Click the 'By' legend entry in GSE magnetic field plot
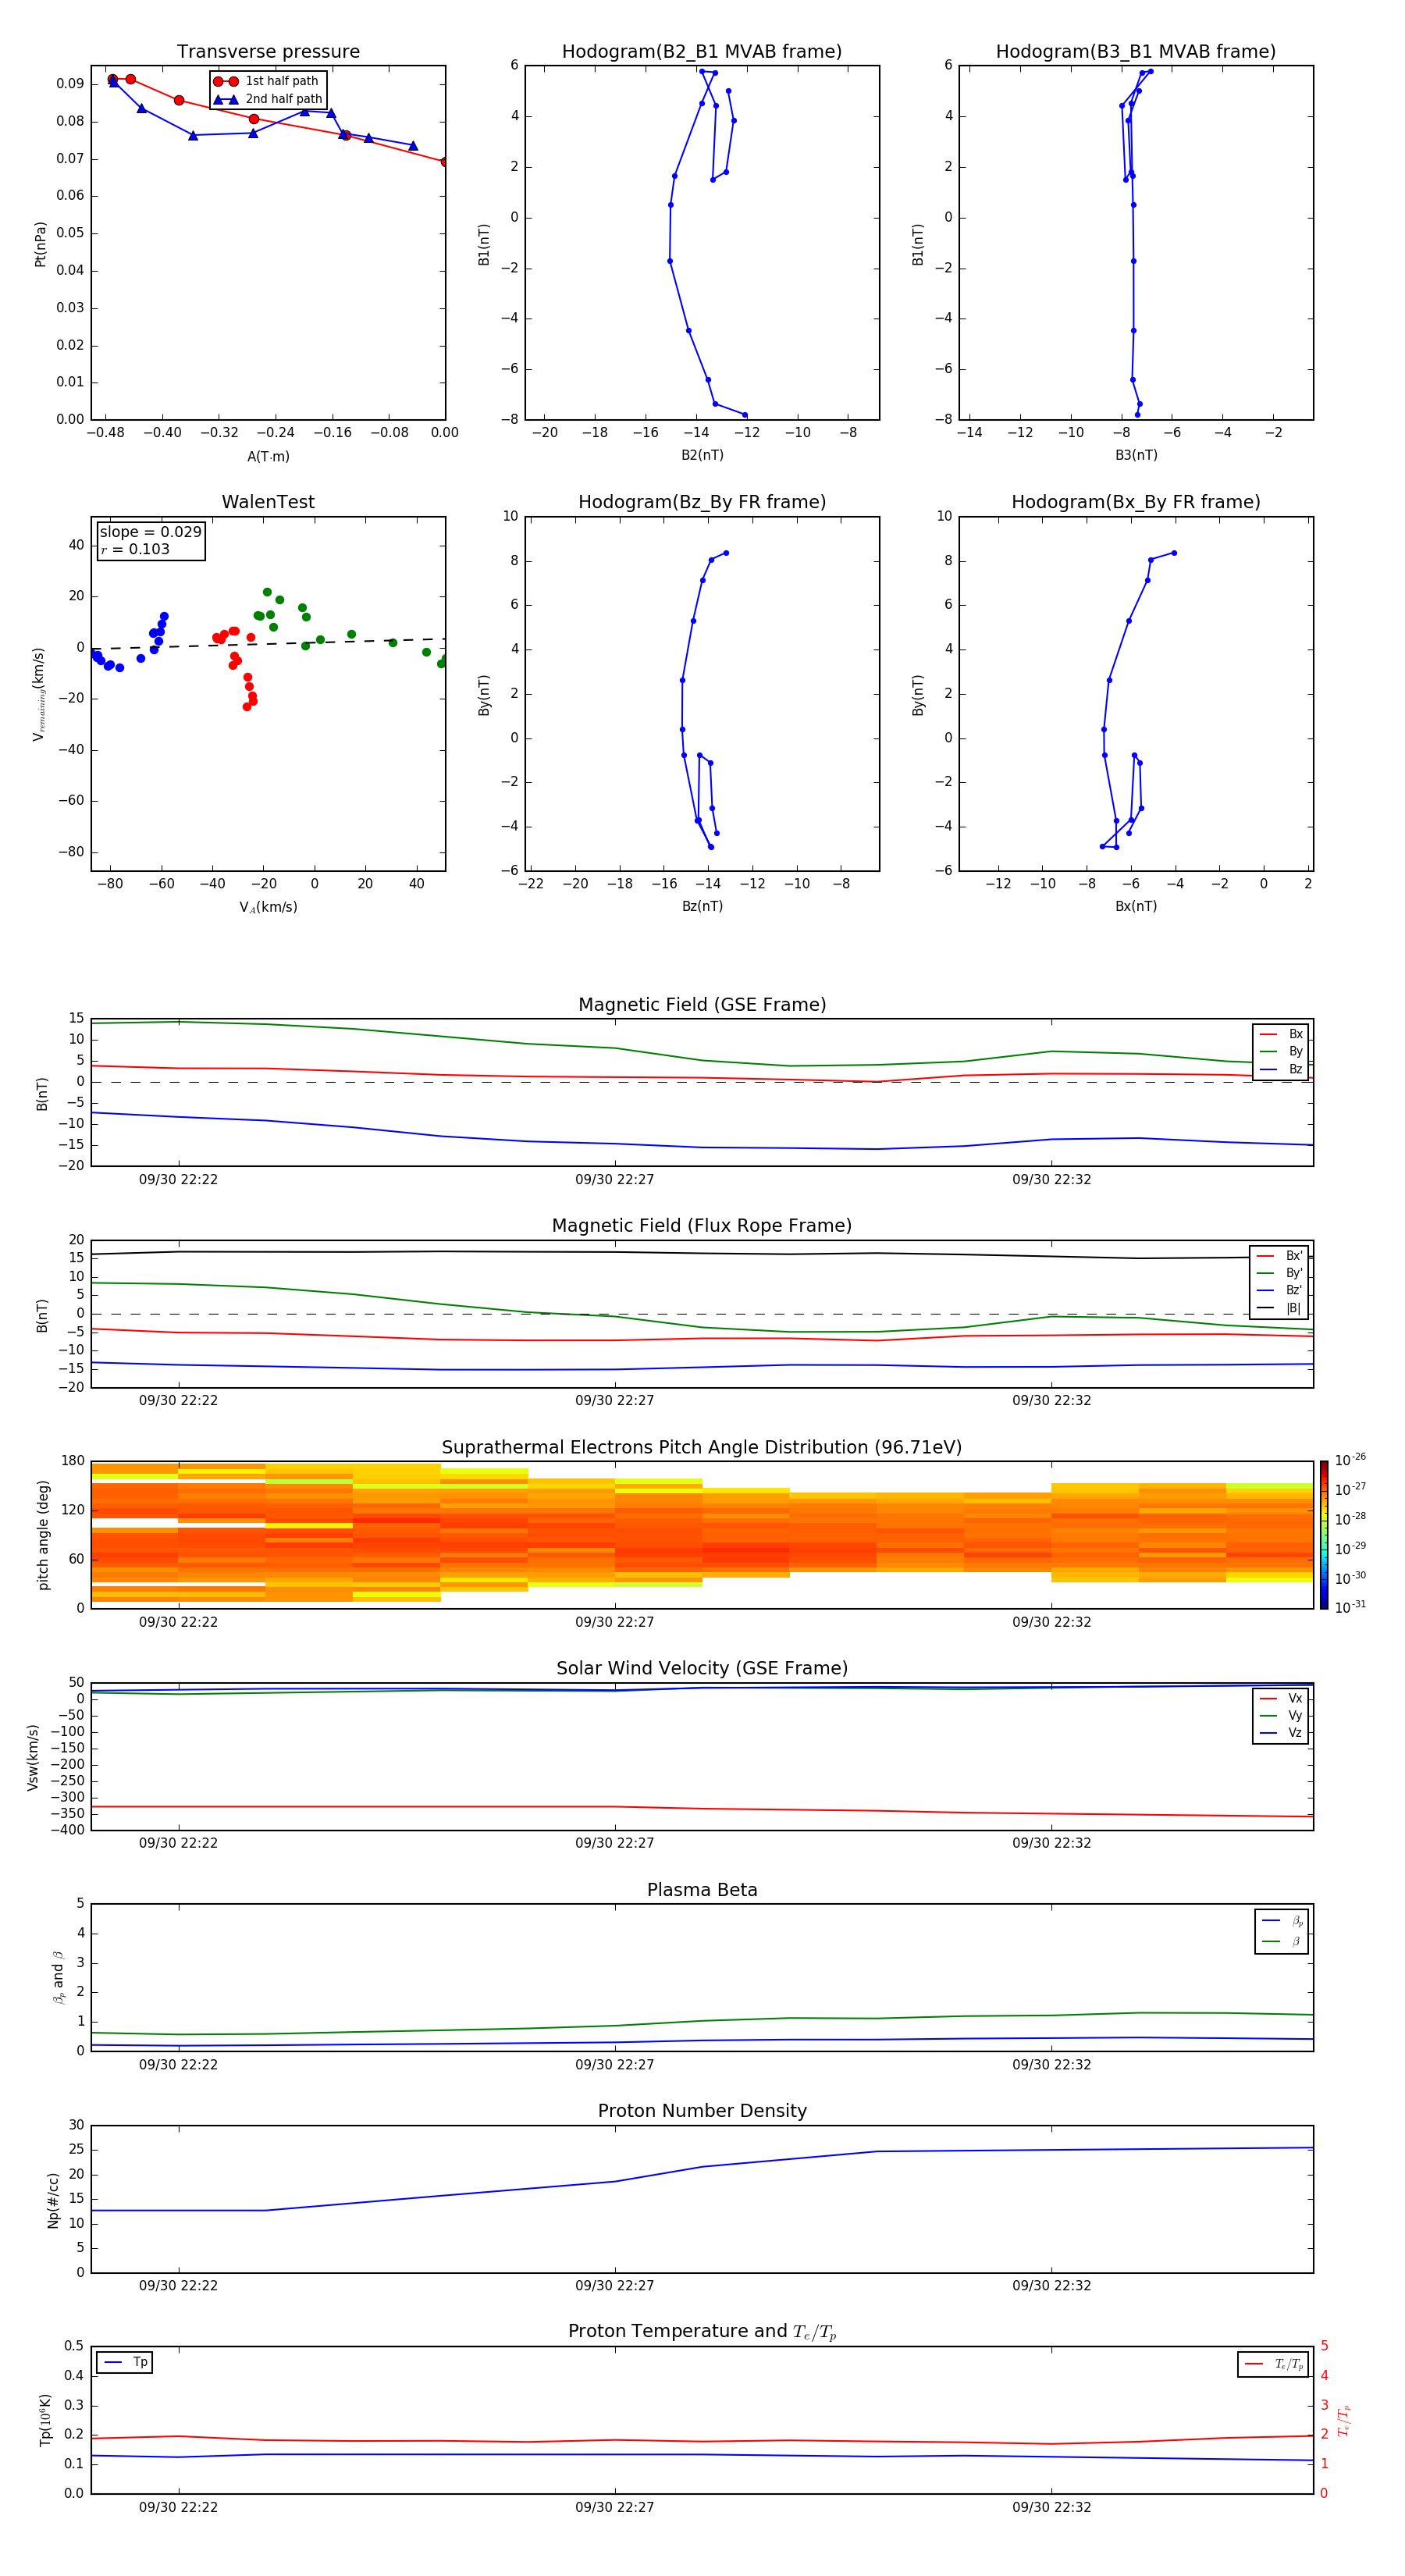 [x=1282, y=1052]
